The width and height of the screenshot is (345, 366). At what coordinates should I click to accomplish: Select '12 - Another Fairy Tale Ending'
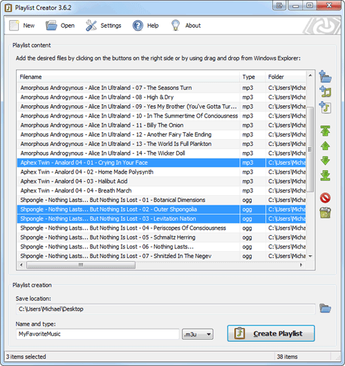pos(161,134)
